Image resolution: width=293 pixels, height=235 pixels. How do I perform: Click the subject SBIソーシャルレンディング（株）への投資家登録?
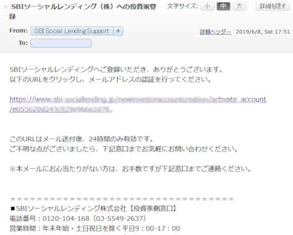pyautogui.click(x=83, y=11)
